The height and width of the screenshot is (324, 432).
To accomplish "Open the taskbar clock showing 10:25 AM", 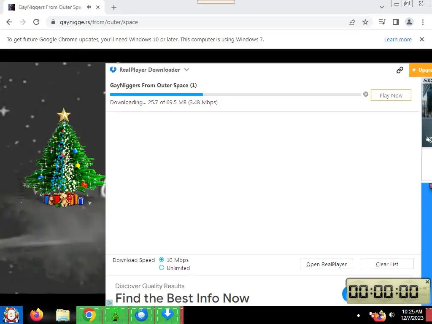I will 412,315.
